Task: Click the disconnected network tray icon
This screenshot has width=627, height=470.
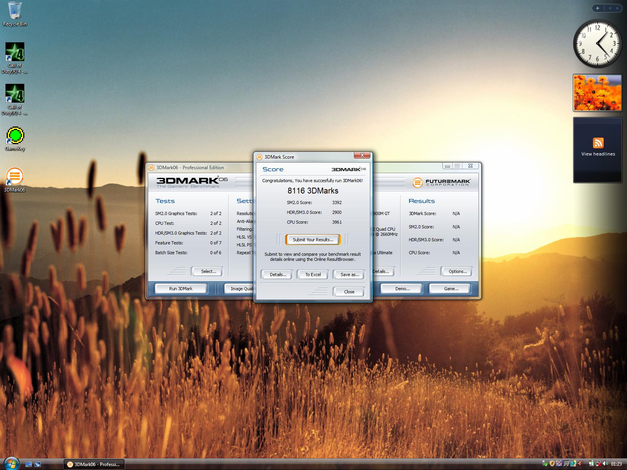Action: tap(598, 464)
